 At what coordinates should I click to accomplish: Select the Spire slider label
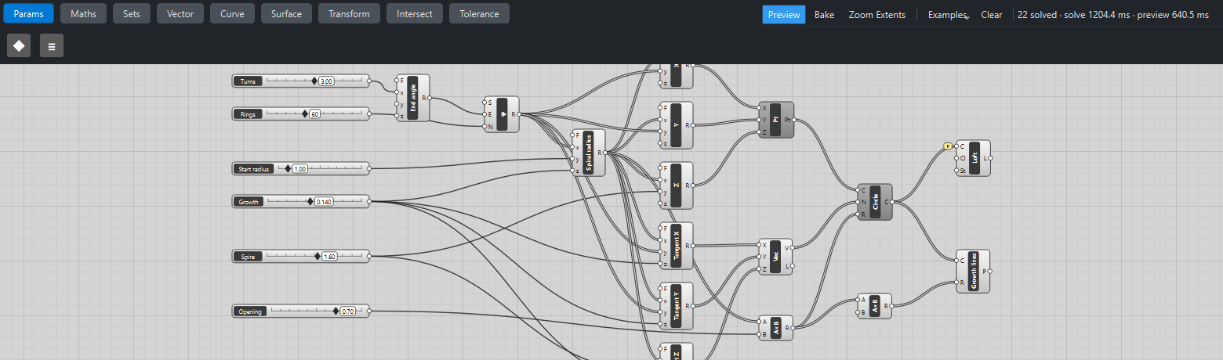pyautogui.click(x=248, y=256)
